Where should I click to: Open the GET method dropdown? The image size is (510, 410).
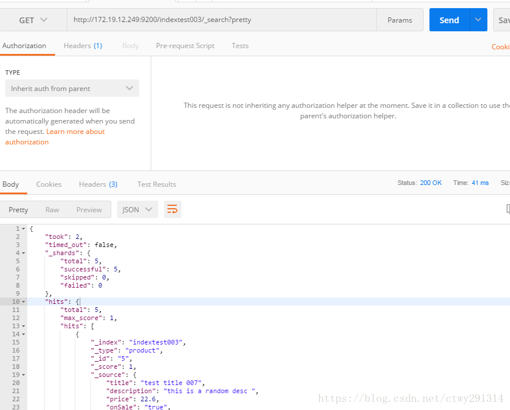[33, 20]
